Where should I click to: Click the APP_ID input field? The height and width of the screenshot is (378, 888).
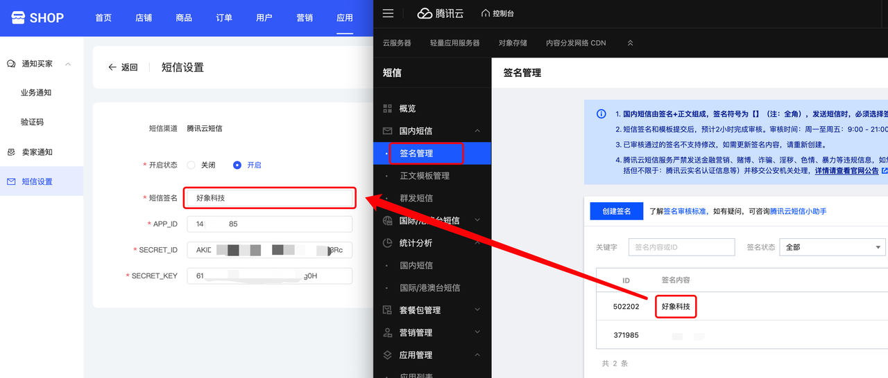[x=270, y=224]
